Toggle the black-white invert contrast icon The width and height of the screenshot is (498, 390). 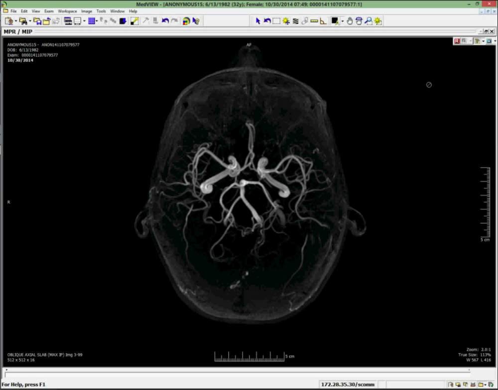pyautogui.click(x=134, y=21)
